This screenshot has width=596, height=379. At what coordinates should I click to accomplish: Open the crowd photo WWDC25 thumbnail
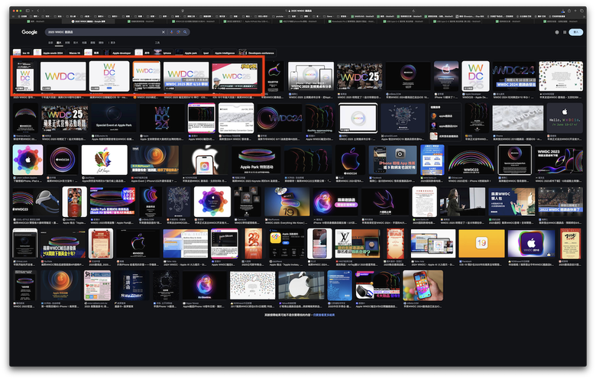click(359, 76)
